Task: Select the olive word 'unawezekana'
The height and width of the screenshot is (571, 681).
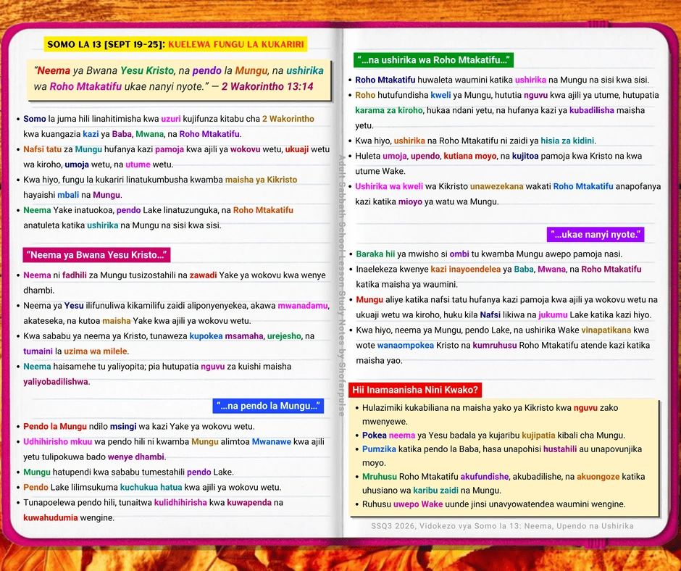Action: point(496,186)
